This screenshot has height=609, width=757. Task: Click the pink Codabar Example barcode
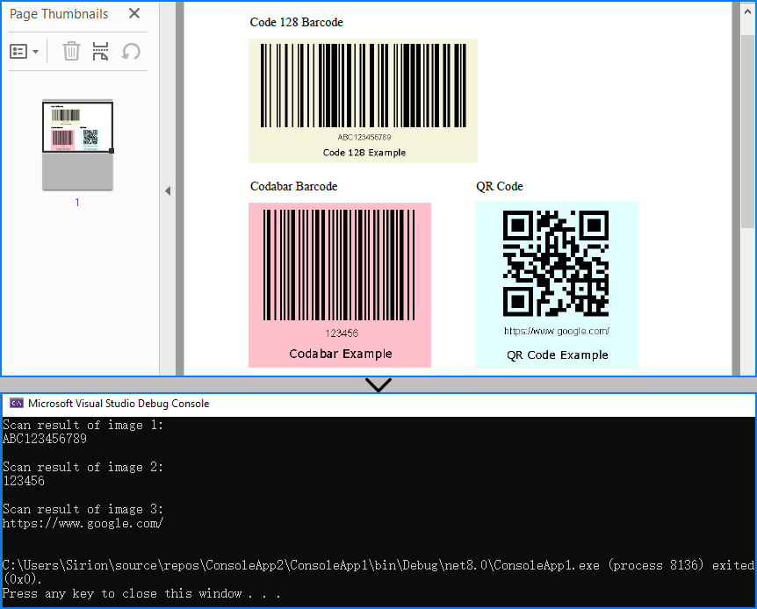tap(340, 283)
